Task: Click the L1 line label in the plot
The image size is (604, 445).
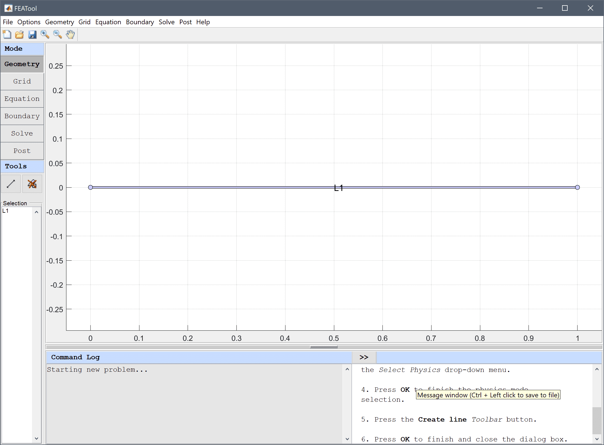Action: click(338, 188)
